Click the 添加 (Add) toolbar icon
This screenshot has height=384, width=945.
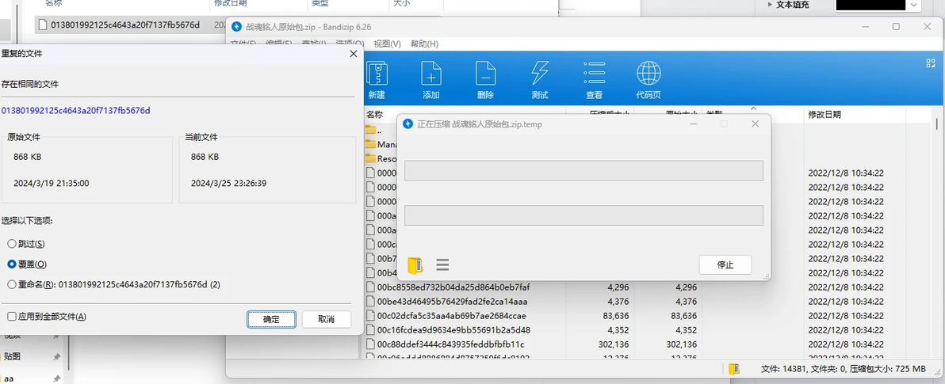point(431,74)
